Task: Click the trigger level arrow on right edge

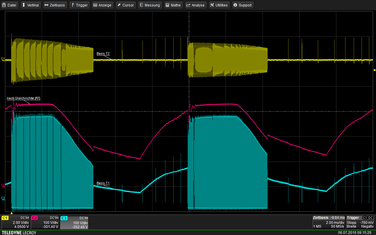Action: (374, 70)
